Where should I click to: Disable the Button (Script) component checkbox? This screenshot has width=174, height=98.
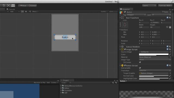click(125, 65)
